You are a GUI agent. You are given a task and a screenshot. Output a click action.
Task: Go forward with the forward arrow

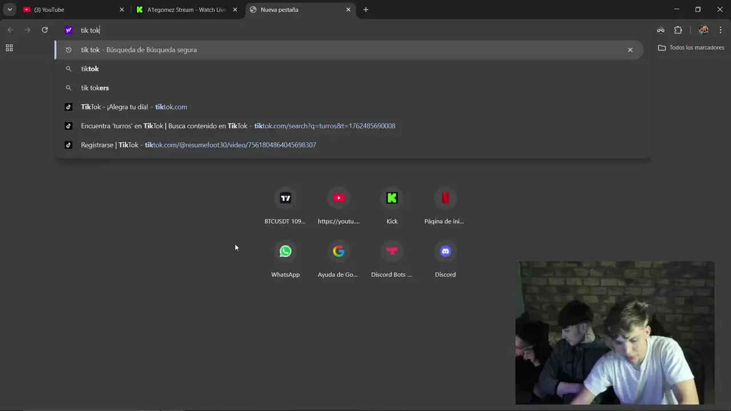(27, 30)
